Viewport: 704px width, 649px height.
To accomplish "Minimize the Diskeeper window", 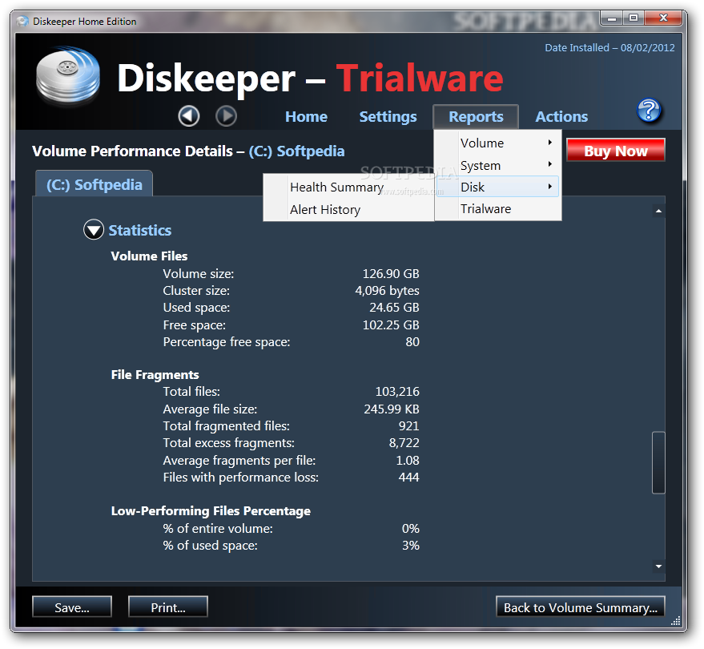I will point(612,18).
